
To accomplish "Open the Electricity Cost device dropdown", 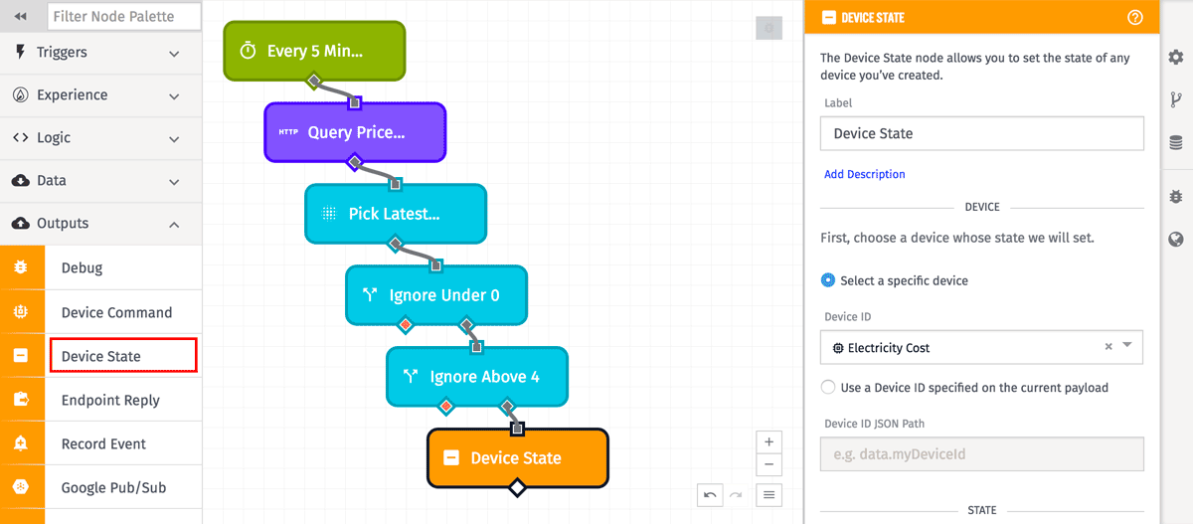I will [x=1127, y=347].
